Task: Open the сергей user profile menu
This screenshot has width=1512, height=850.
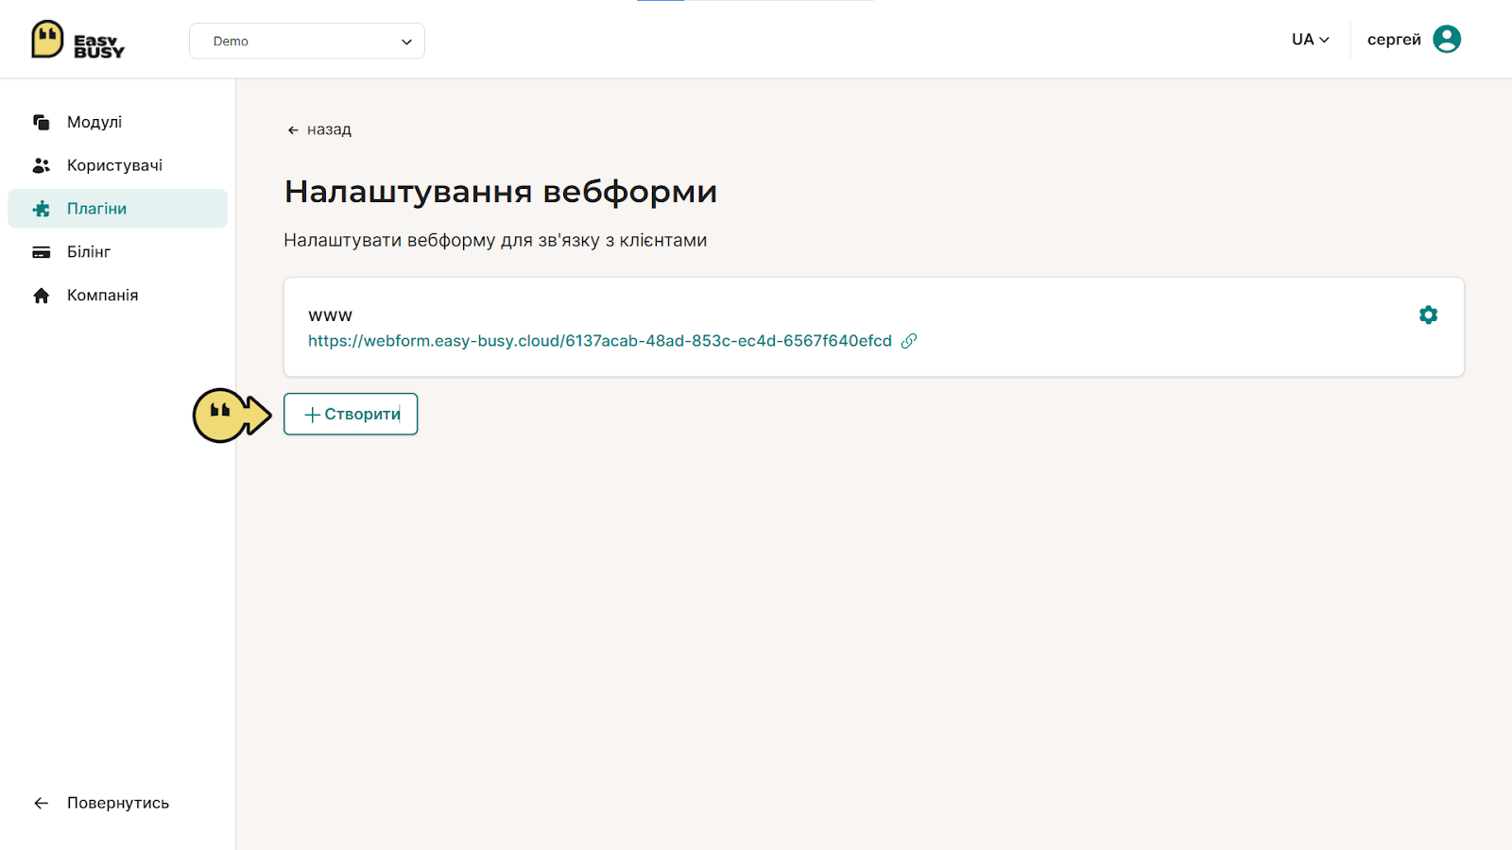Action: pyautogui.click(x=1414, y=40)
